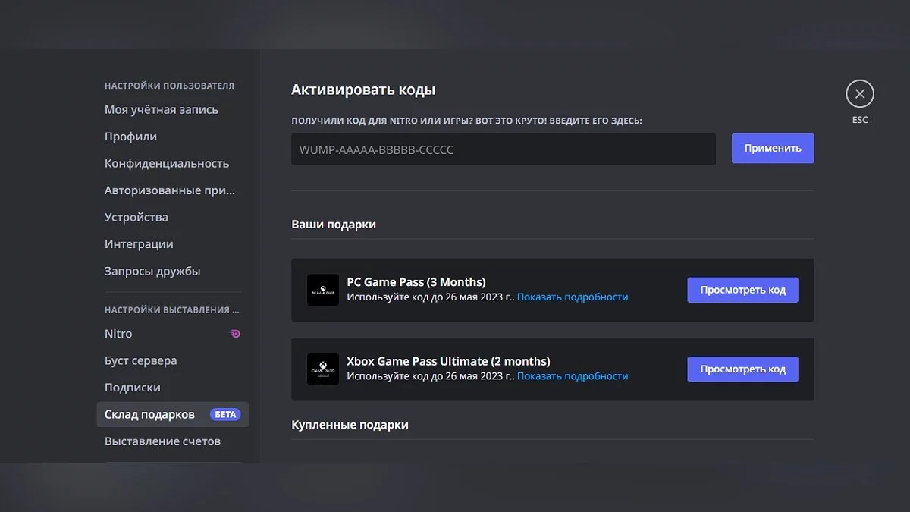The width and height of the screenshot is (910, 512).
Task: Select Интеграции in the sidebar
Action: (x=139, y=244)
